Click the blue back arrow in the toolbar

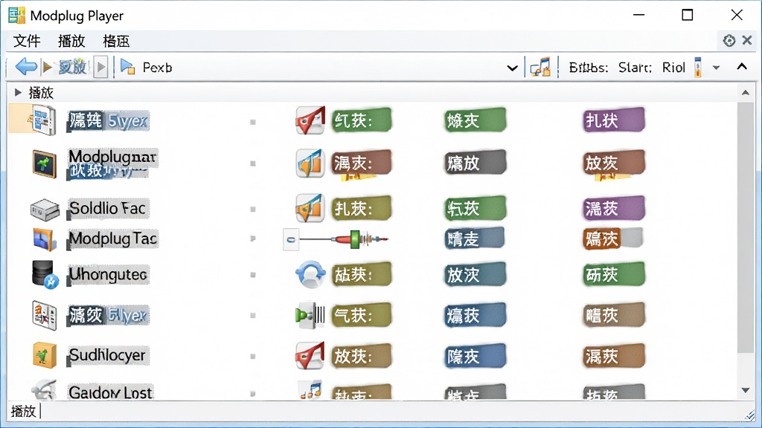tap(26, 66)
